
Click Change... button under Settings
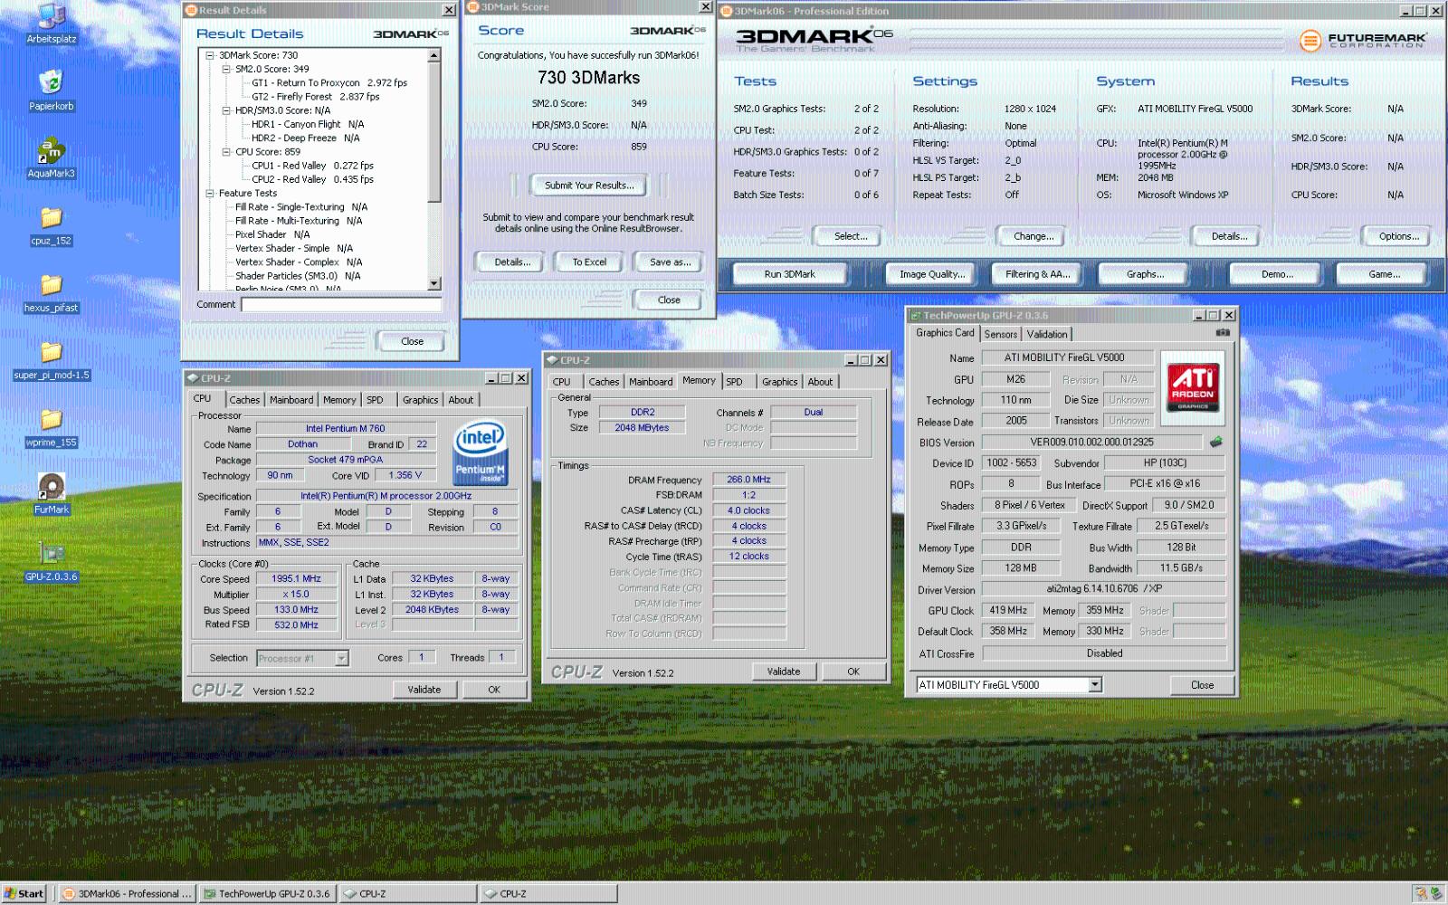(1034, 236)
